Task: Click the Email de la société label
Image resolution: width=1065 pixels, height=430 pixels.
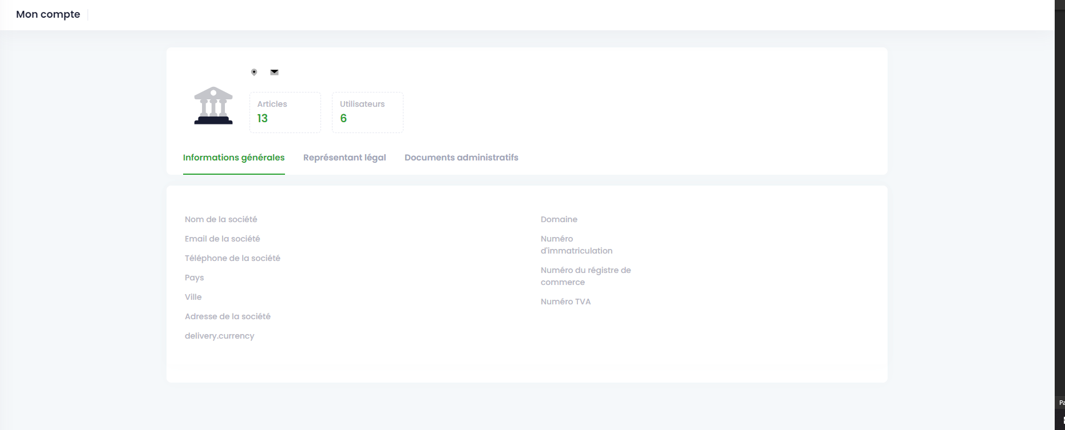Action: click(x=222, y=239)
